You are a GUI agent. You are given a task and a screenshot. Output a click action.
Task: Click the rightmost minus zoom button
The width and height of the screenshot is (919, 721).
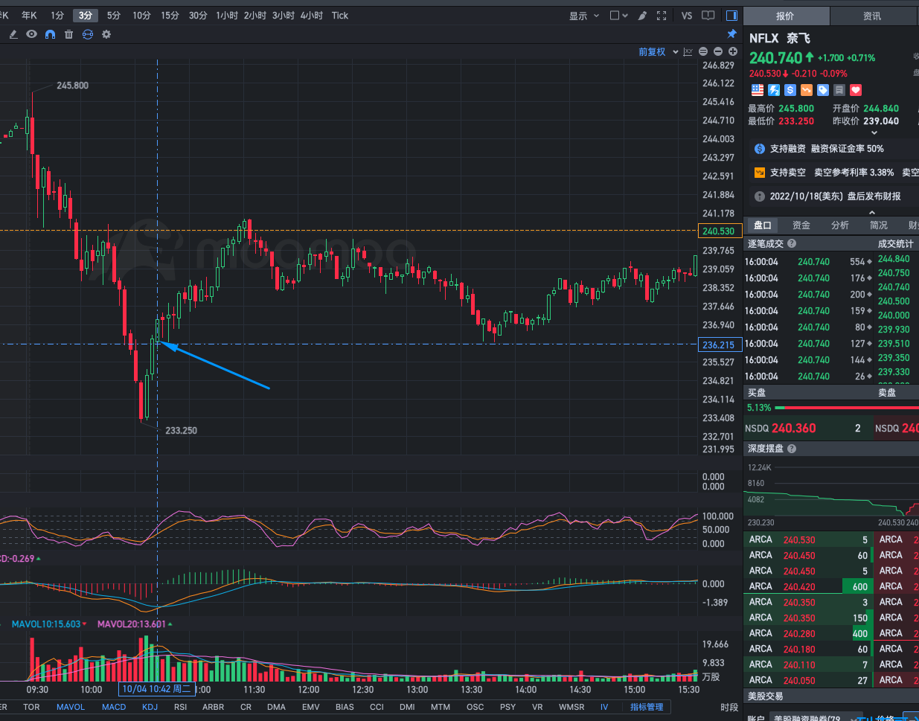tap(718, 51)
